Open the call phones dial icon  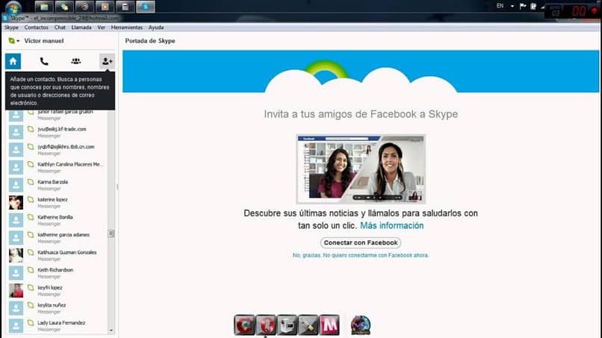[x=44, y=61]
